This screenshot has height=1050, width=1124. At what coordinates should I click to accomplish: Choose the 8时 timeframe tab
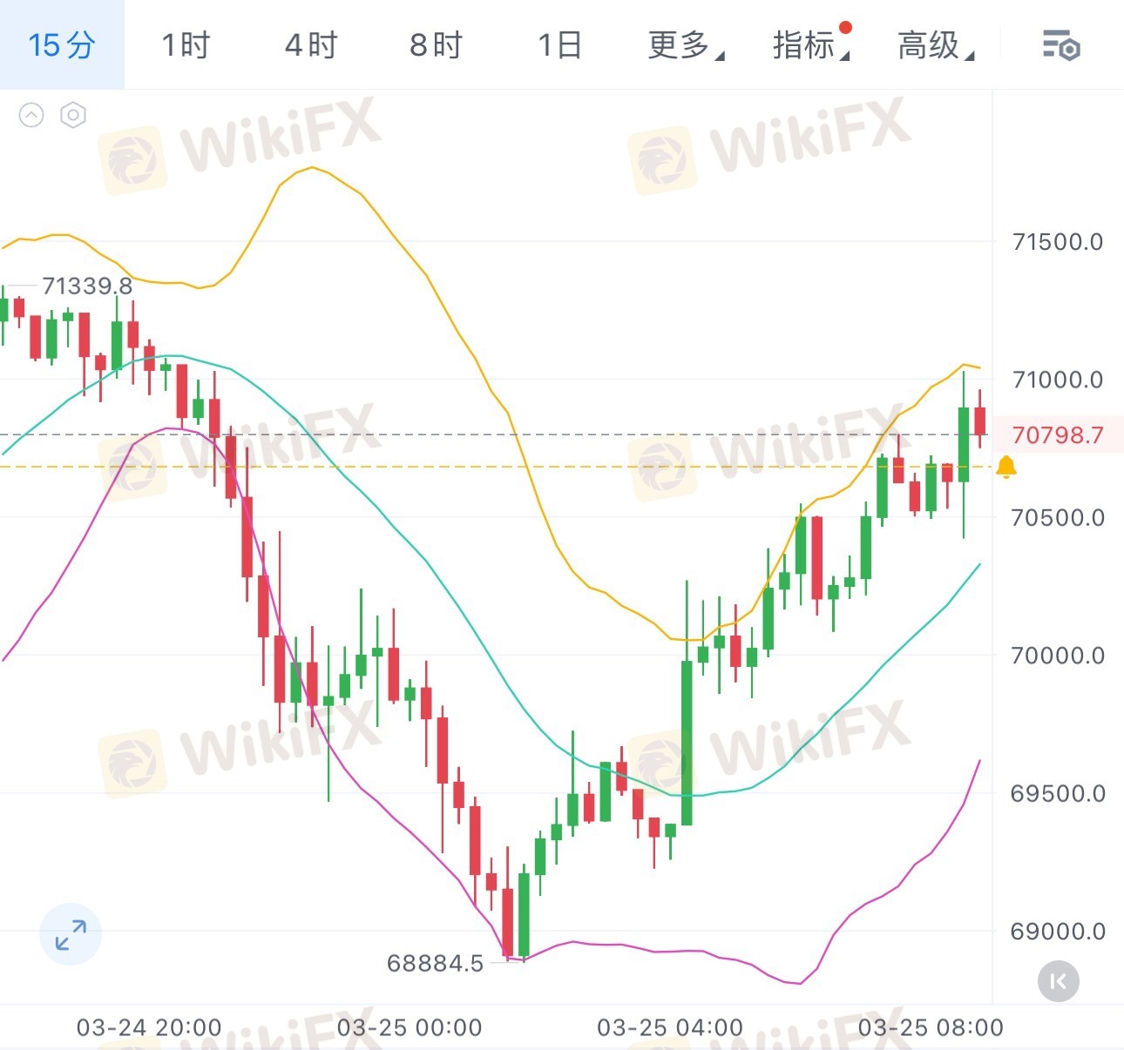tap(436, 45)
